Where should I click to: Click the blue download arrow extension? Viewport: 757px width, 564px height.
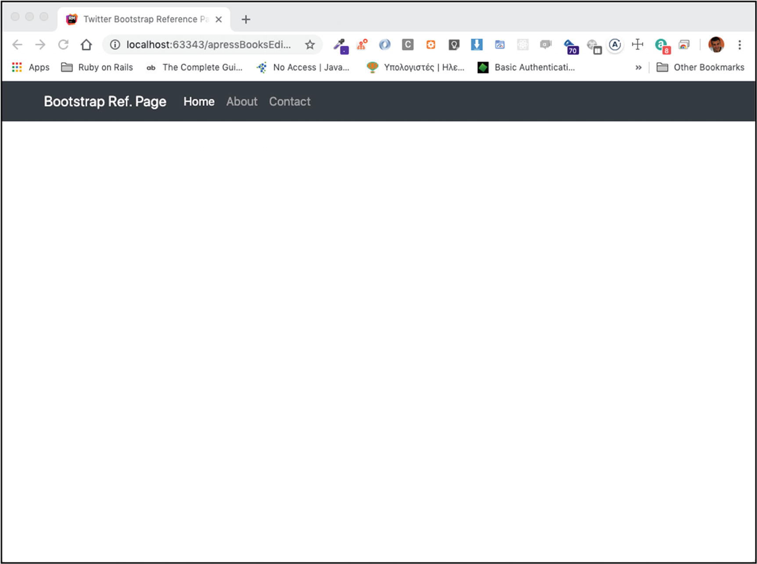click(477, 45)
